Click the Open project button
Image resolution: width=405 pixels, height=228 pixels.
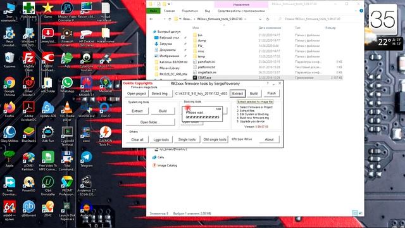coord(137,94)
